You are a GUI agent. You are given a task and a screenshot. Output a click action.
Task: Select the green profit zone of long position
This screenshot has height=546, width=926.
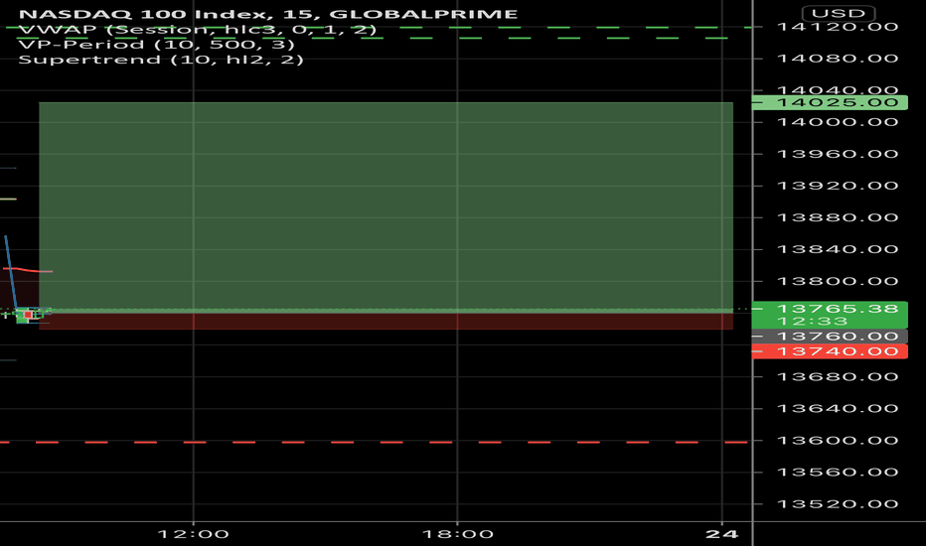[x=386, y=206]
